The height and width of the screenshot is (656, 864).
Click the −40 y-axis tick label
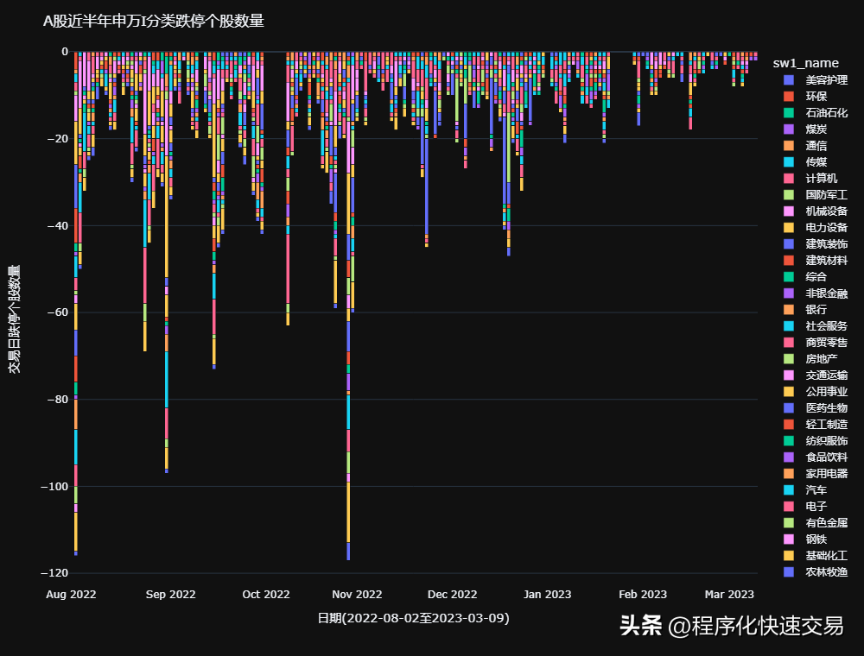pyautogui.click(x=57, y=225)
